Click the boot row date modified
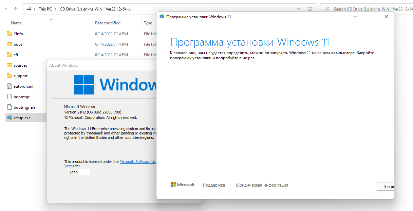 (111, 44)
